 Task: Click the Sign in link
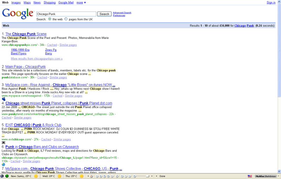pyautogui.click(x=271, y=2)
